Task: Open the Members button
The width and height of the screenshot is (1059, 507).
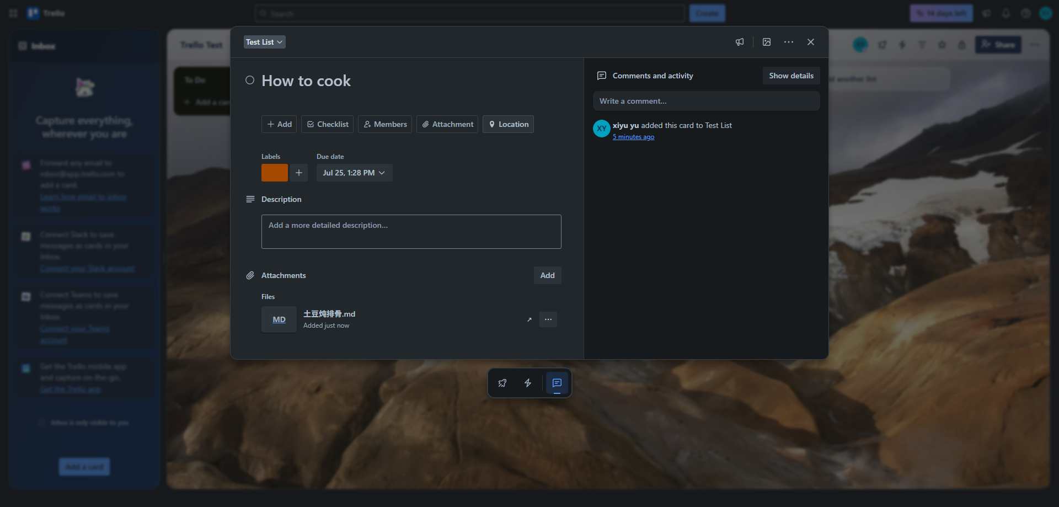Action: [385, 124]
